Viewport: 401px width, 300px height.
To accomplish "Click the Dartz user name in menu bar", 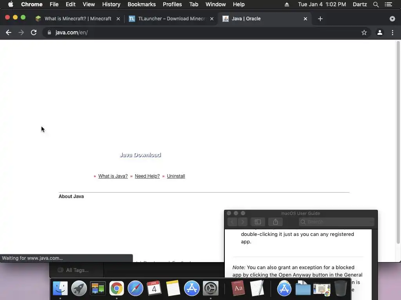I will tap(359, 4).
